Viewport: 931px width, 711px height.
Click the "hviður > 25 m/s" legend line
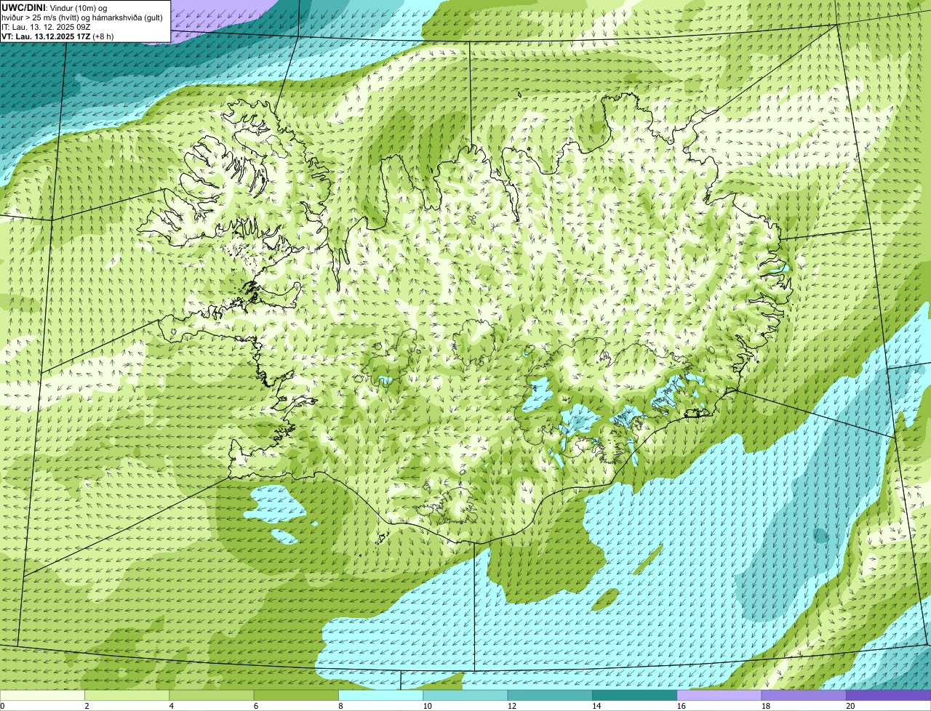pyautogui.click(x=82, y=17)
